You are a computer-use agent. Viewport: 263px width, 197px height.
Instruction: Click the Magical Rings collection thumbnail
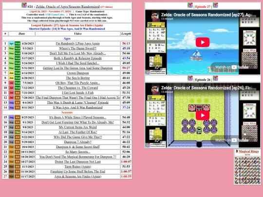point(247,170)
